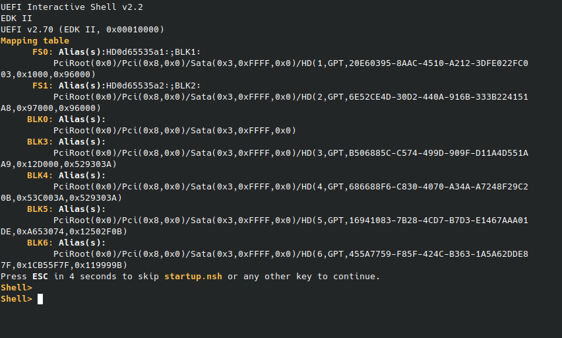Click the second Shell> prompt label

[16, 299]
